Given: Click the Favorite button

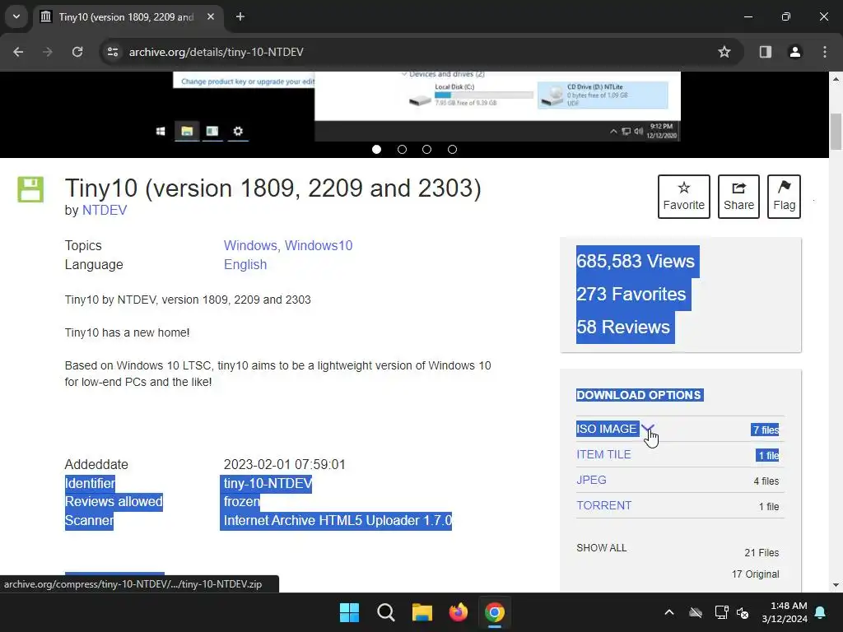Looking at the screenshot, I should (684, 196).
